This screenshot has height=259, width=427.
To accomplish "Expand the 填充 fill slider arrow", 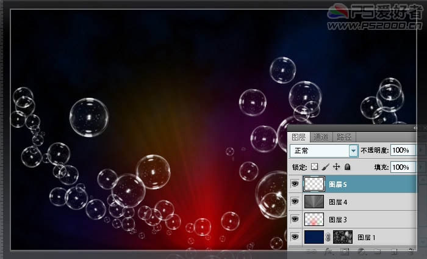I will click(421, 167).
